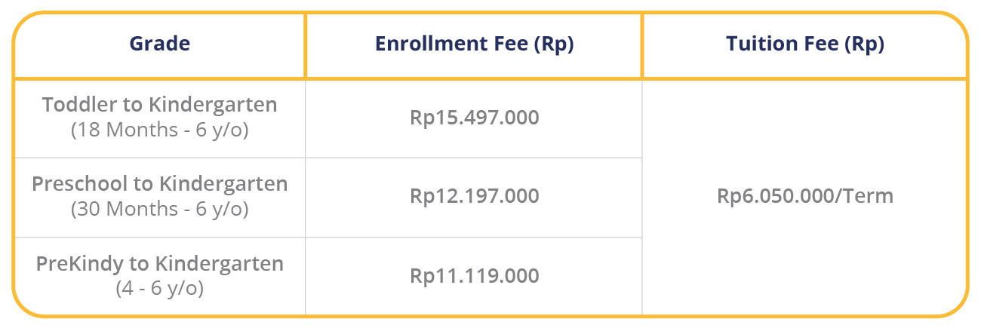
Task: Click the Rp6.050.000/Term tuition fee
Action: coord(804,197)
